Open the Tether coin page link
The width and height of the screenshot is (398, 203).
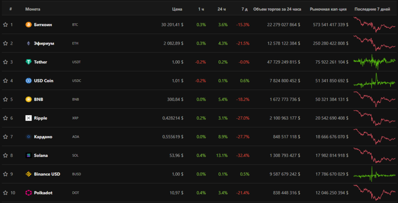(40, 62)
